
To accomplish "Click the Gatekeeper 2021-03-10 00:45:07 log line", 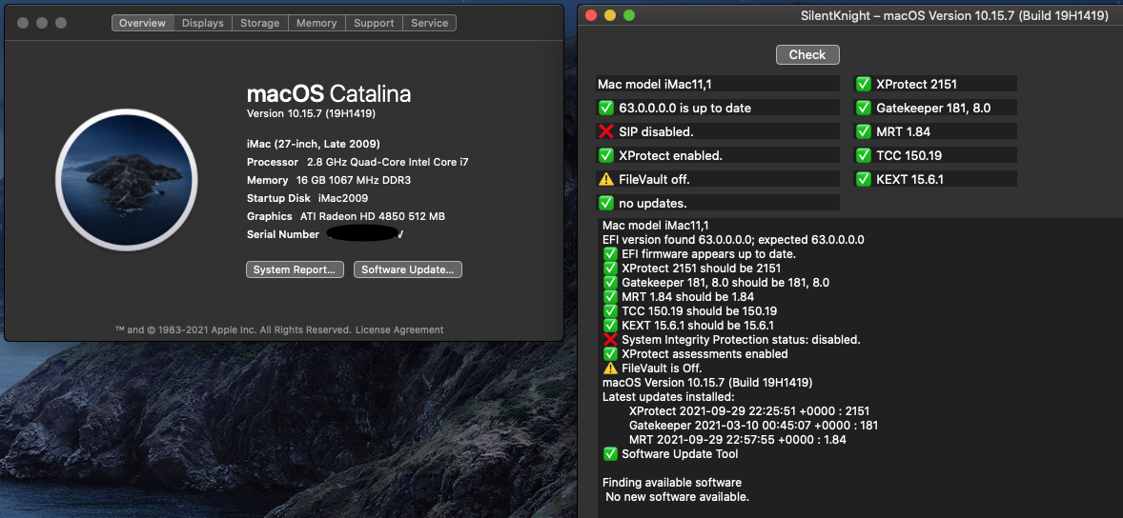I will [753, 426].
